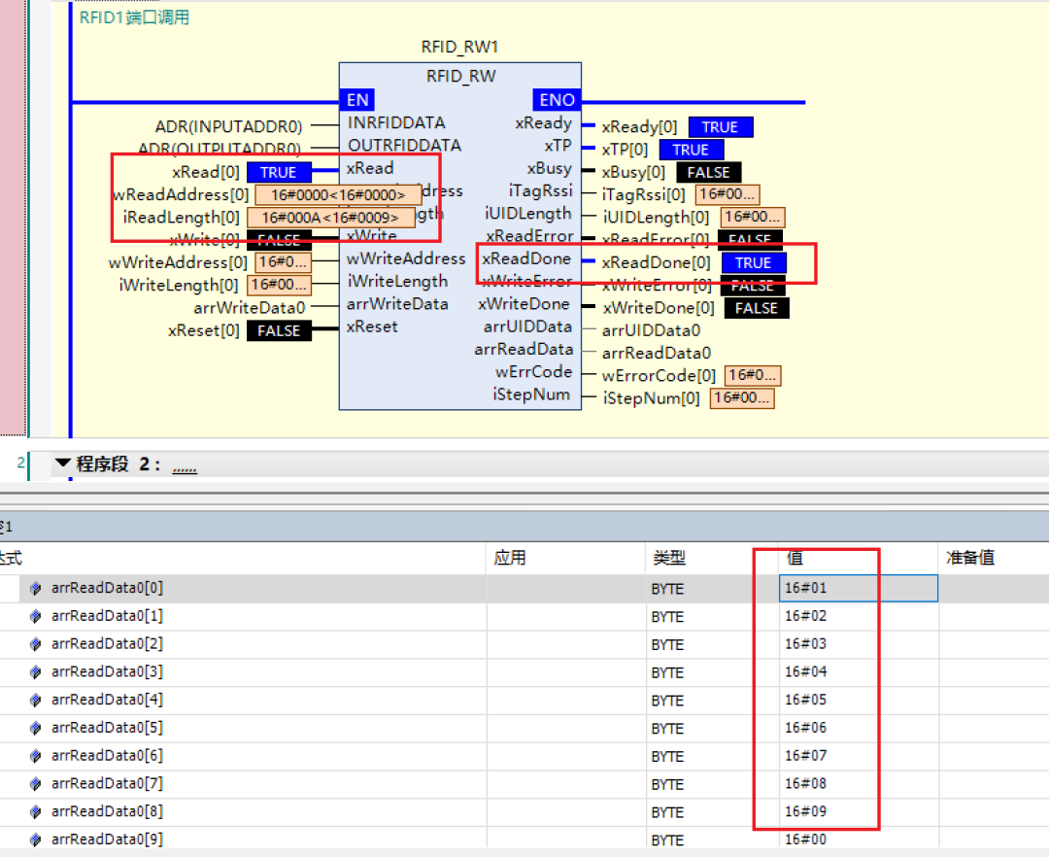
Task: Select the EN input pin of RFID_RW
Action: [x=357, y=100]
